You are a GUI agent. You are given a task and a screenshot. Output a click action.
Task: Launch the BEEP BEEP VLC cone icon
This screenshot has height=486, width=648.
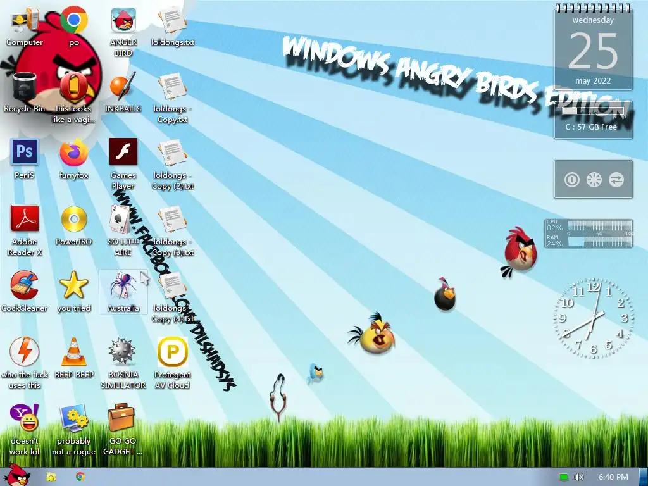point(74,358)
